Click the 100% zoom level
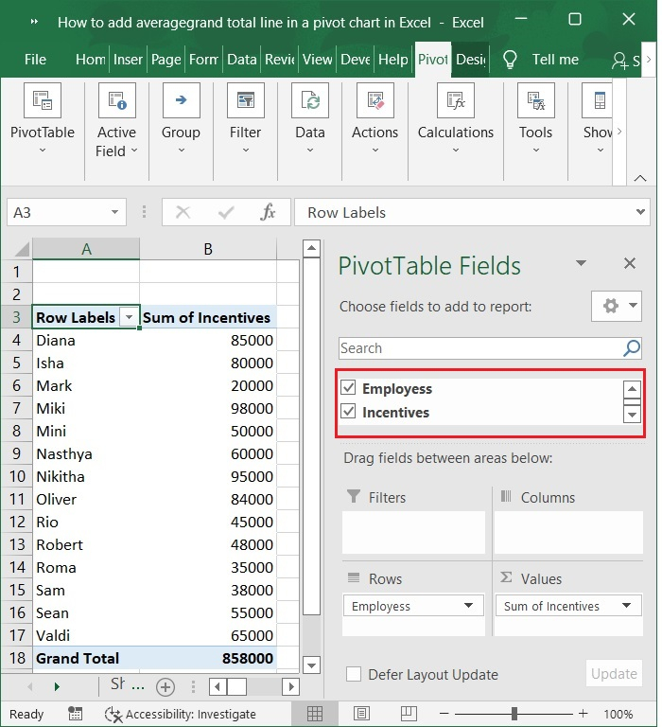The height and width of the screenshot is (727, 662). tap(618, 714)
